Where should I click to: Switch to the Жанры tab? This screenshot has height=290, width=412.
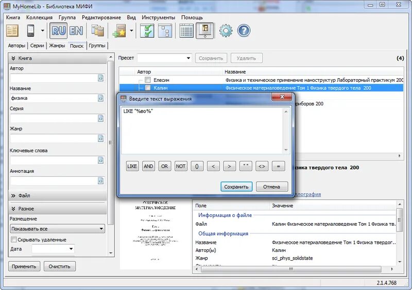(57, 45)
